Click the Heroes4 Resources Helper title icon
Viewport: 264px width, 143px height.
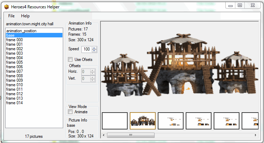(x=7, y=7)
